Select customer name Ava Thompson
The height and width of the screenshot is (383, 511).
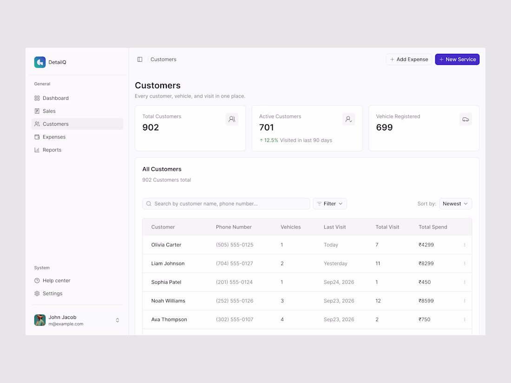coord(169,319)
